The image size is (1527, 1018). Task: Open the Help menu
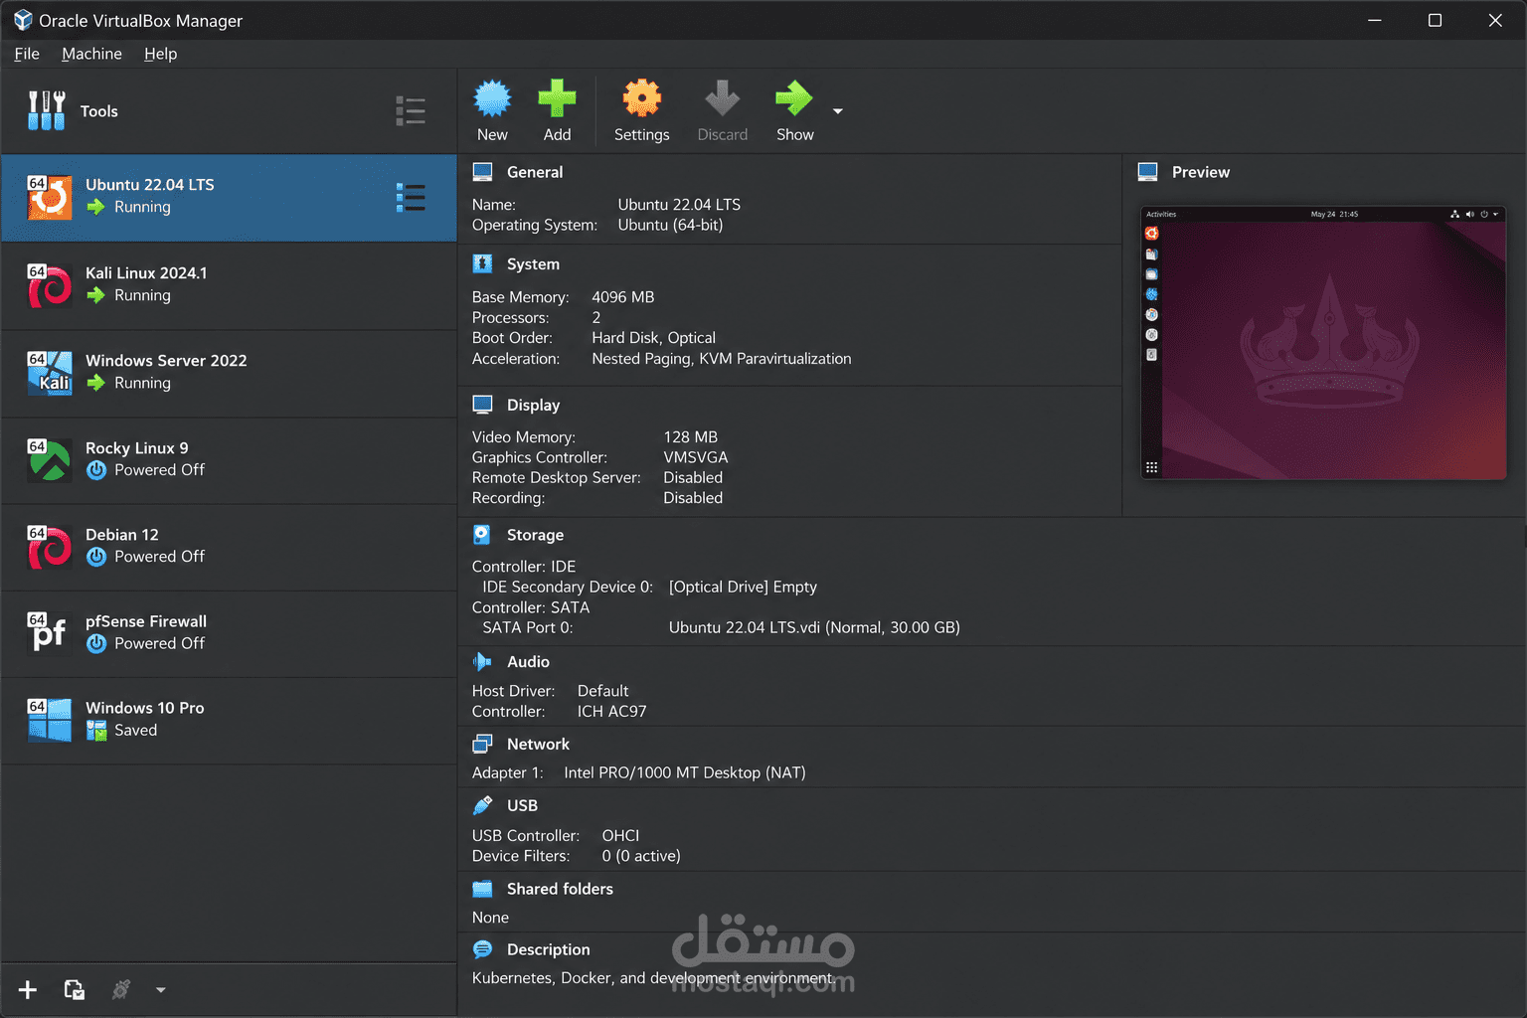[x=160, y=54]
